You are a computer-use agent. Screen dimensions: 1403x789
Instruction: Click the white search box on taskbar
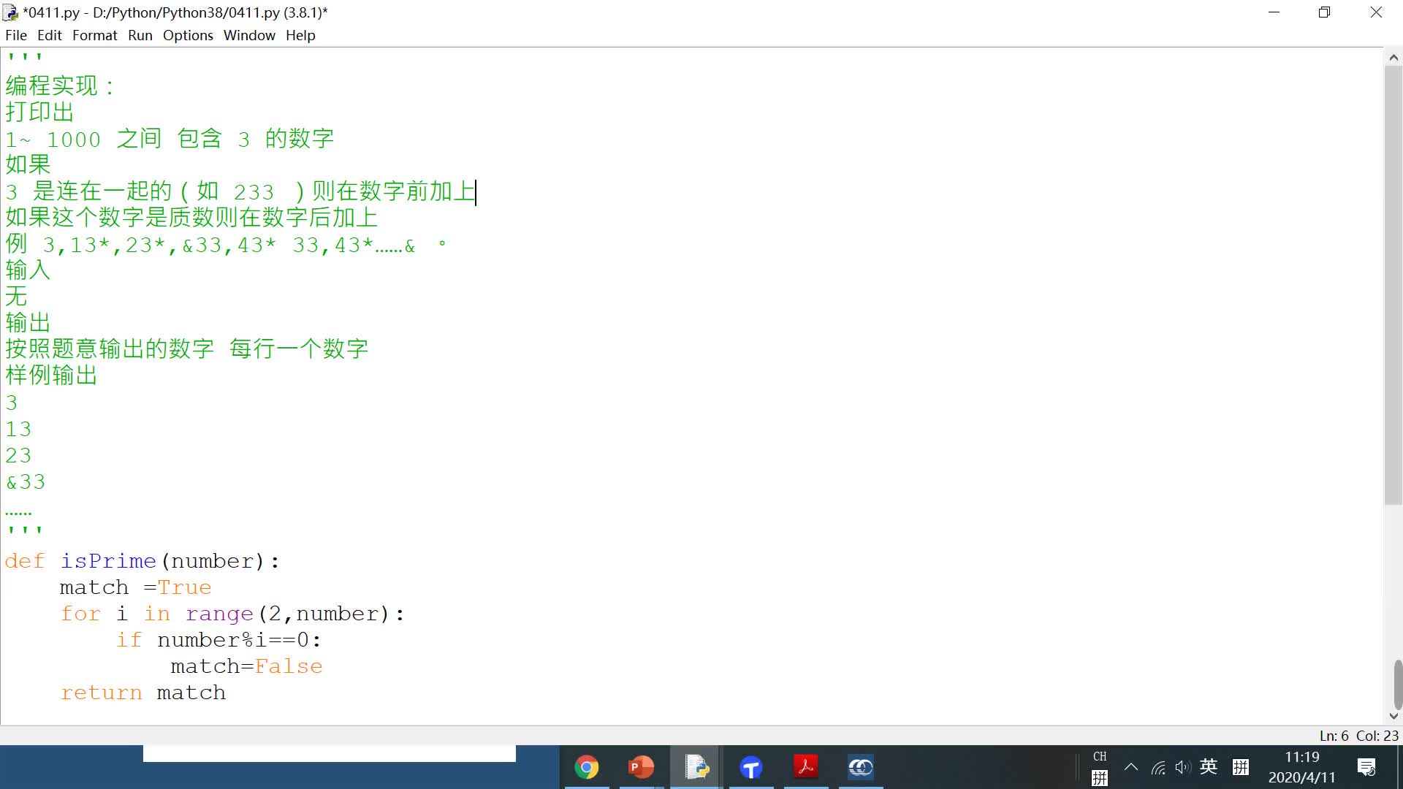point(330,753)
